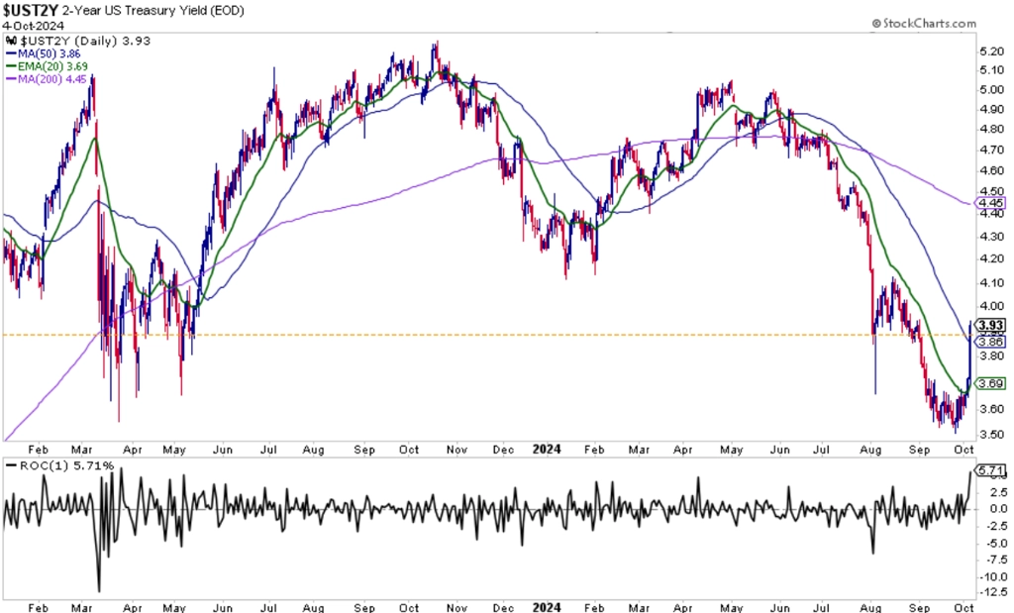The image size is (1014, 613).
Task: Click the -2.5 label on ROC axis
Action: pyautogui.click(x=996, y=526)
